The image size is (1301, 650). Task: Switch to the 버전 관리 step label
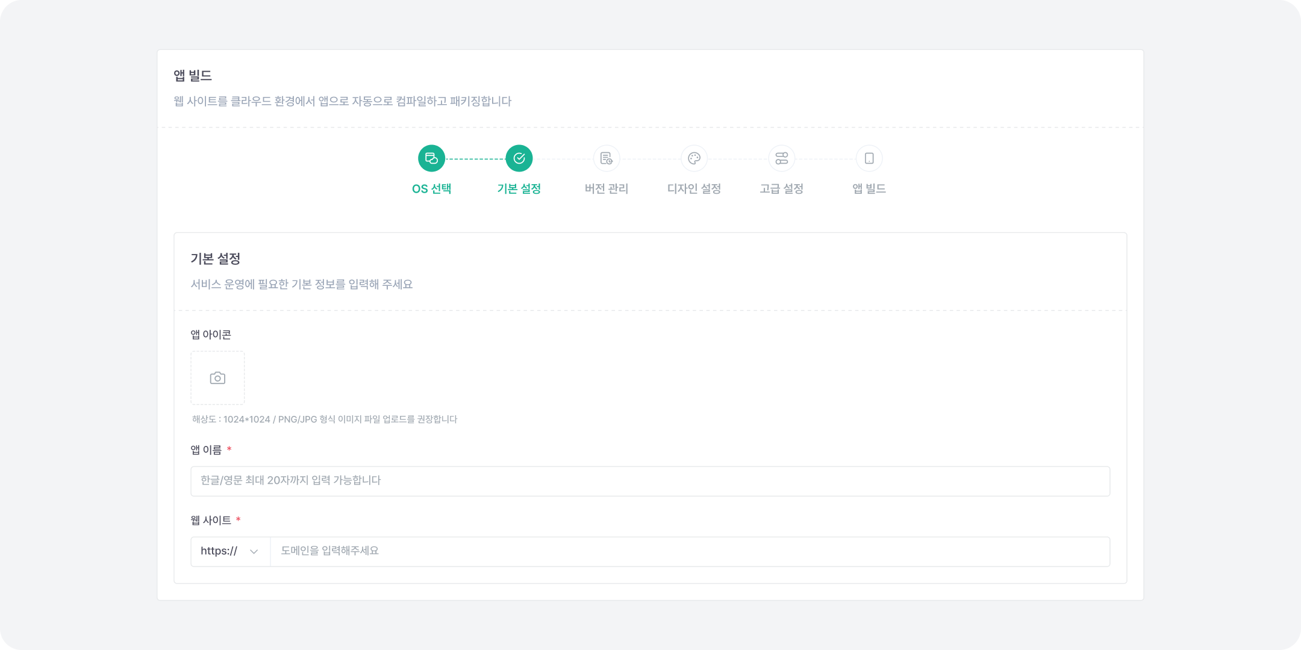pyautogui.click(x=607, y=189)
